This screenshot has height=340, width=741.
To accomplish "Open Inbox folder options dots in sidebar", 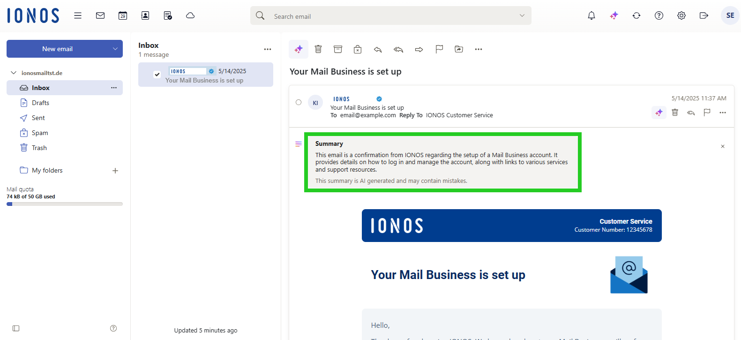I will tap(114, 88).
